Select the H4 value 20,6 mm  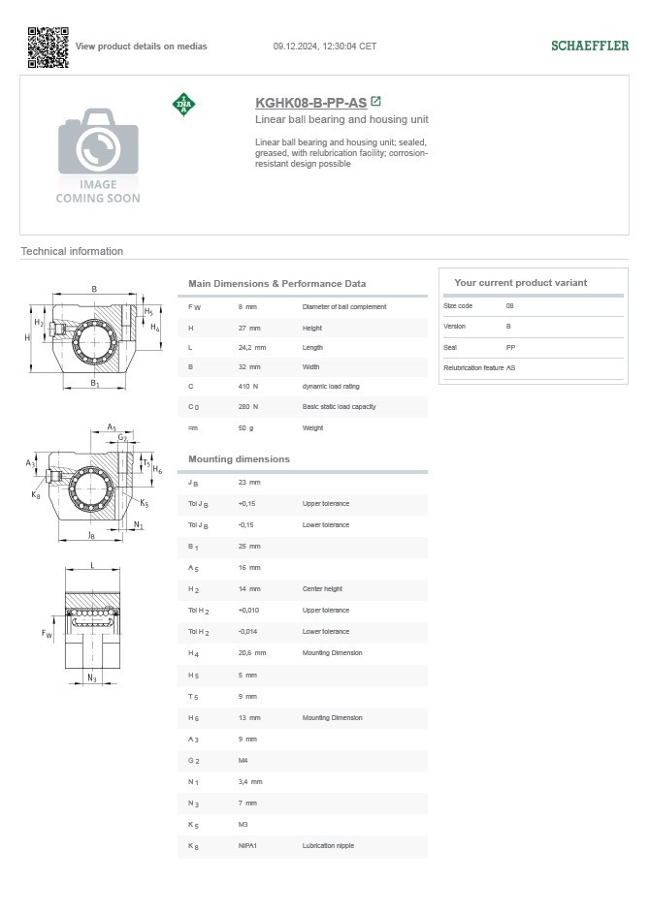point(252,653)
